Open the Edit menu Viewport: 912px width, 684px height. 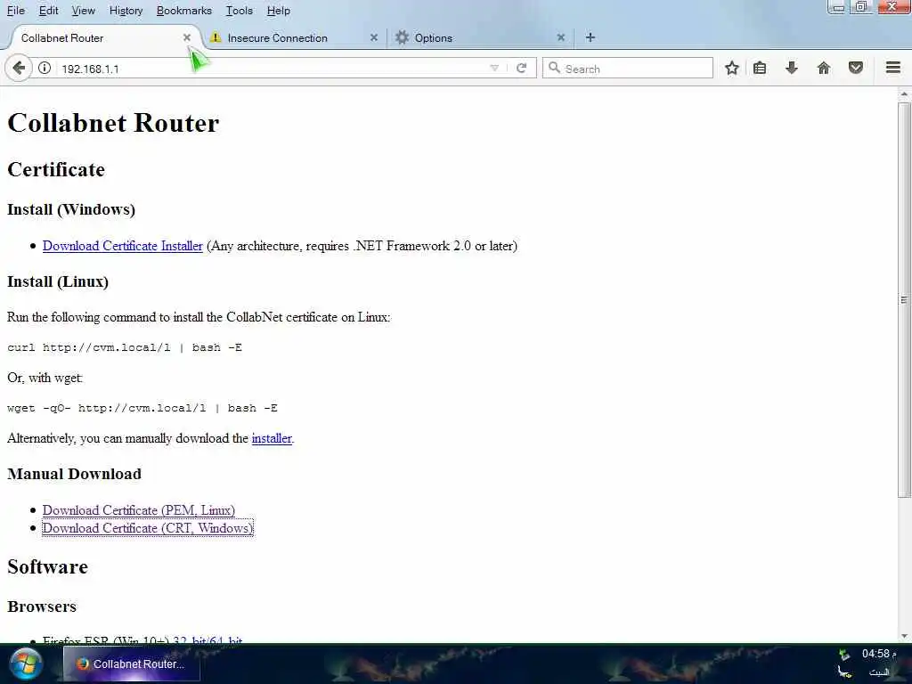(x=48, y=11)
